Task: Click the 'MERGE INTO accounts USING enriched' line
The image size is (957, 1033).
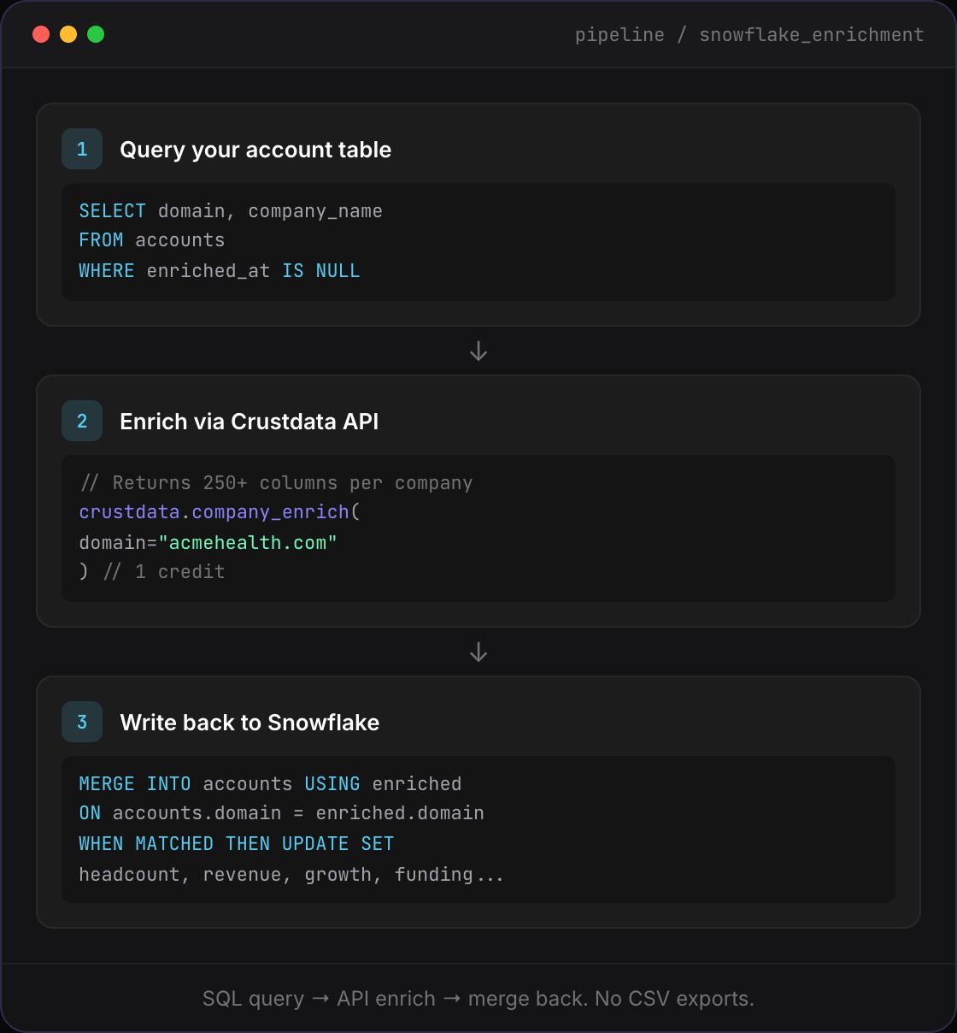Action: pos(270,784)
